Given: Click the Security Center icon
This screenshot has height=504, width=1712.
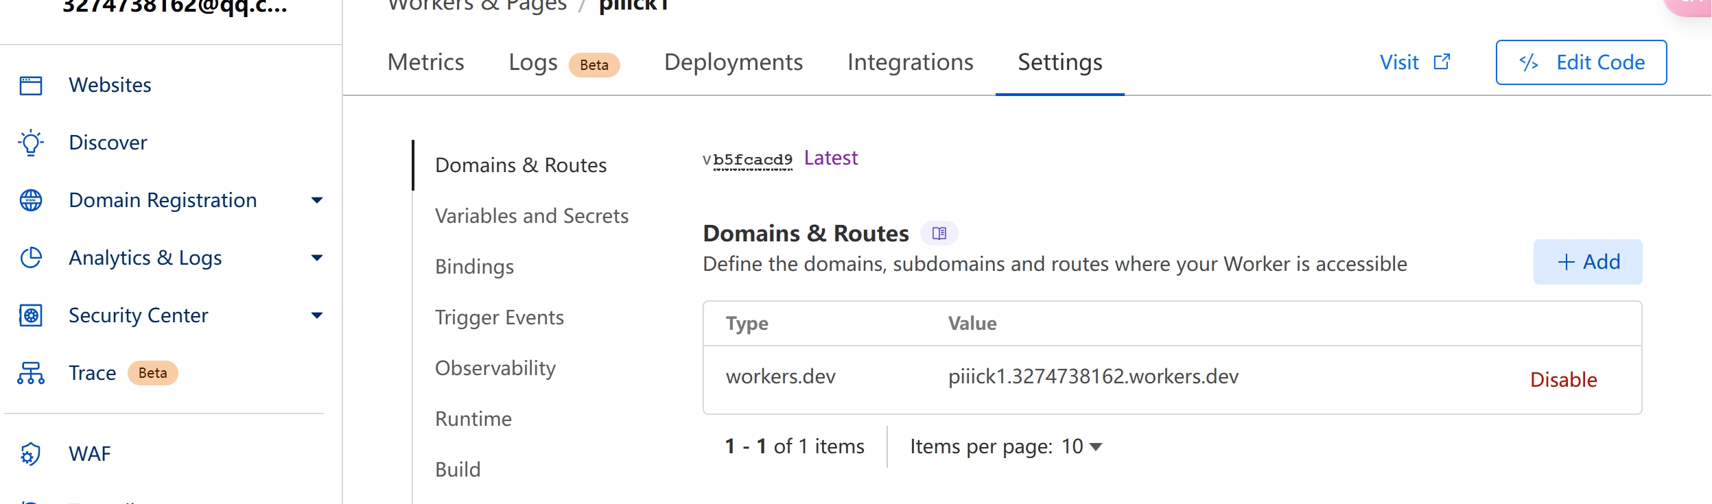Looking at the screenshot, I should pos(31,315).
